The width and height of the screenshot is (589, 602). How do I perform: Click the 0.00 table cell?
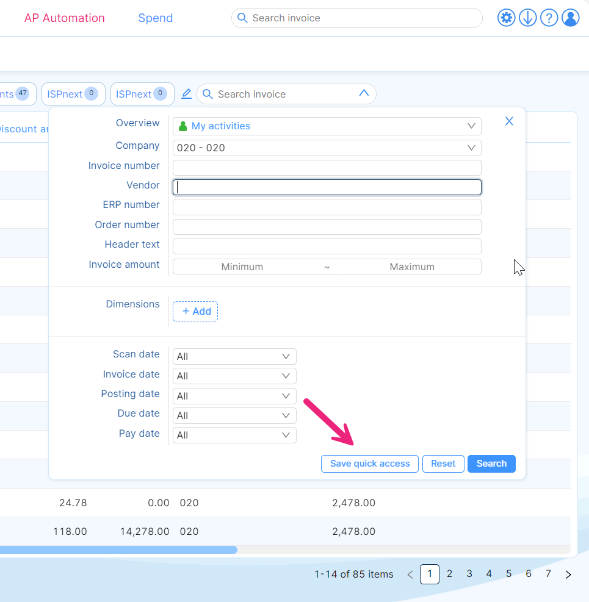click(x=159, y=503)
